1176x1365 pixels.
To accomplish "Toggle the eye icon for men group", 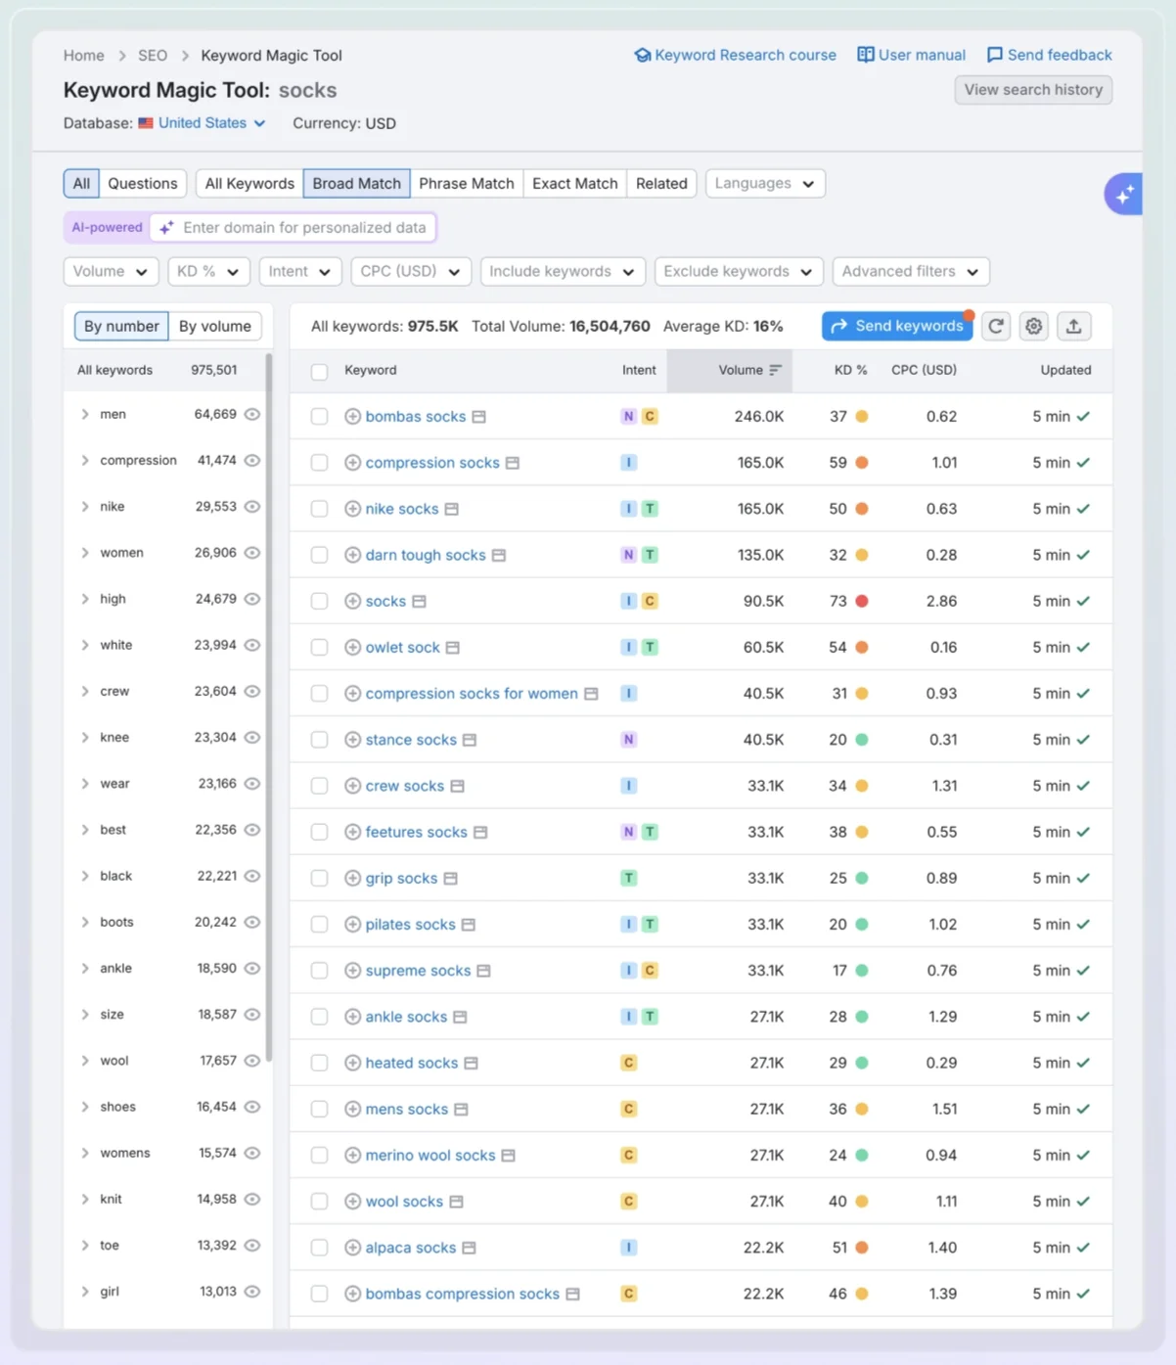I will click(252, 415).
